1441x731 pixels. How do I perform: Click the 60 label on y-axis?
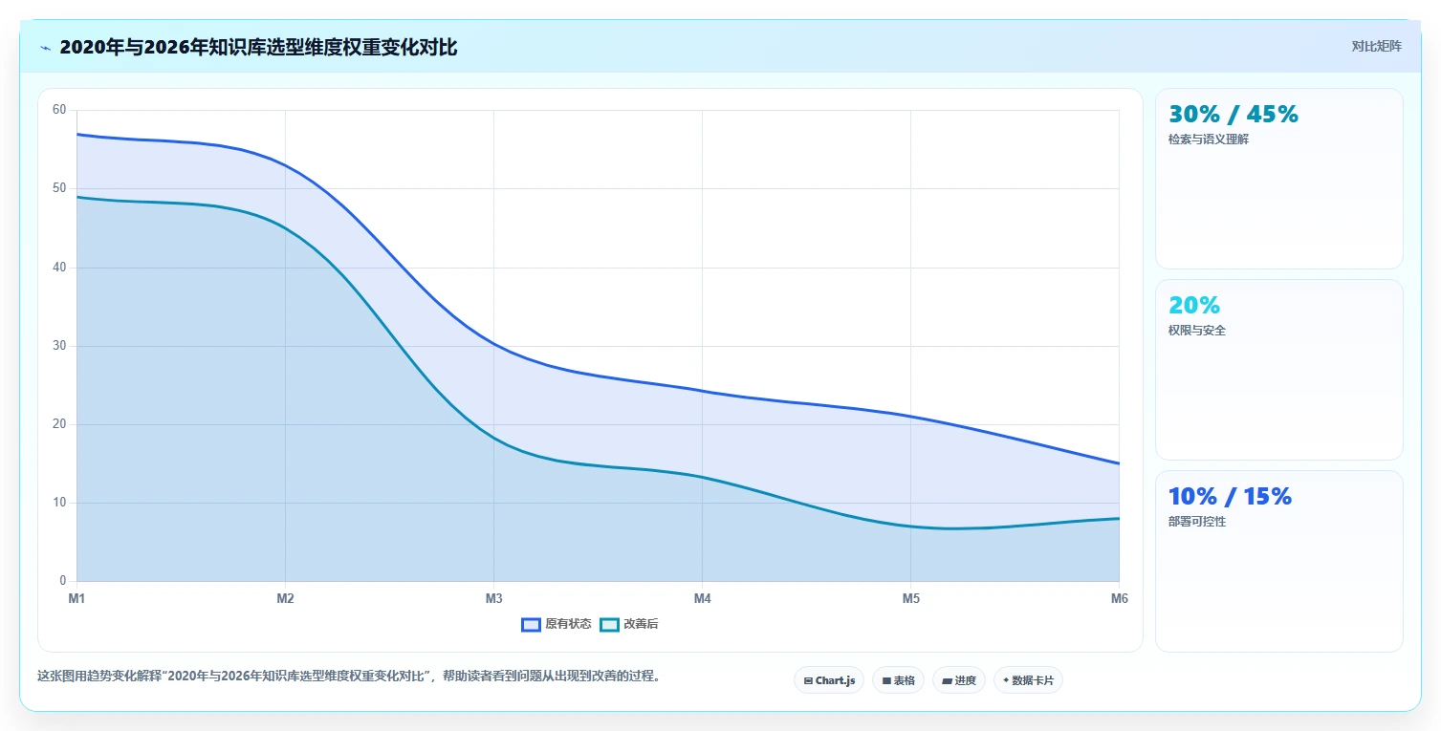[59, 110]
